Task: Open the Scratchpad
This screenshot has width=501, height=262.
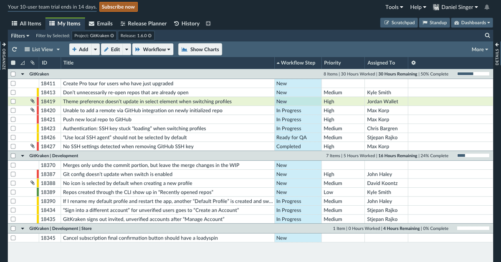Action: click(400, 23)
